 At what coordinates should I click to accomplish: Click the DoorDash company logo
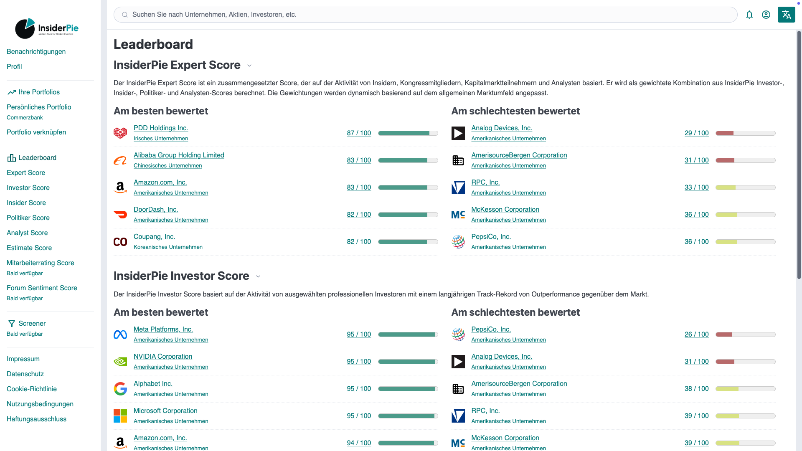click(x=120, y=215)
